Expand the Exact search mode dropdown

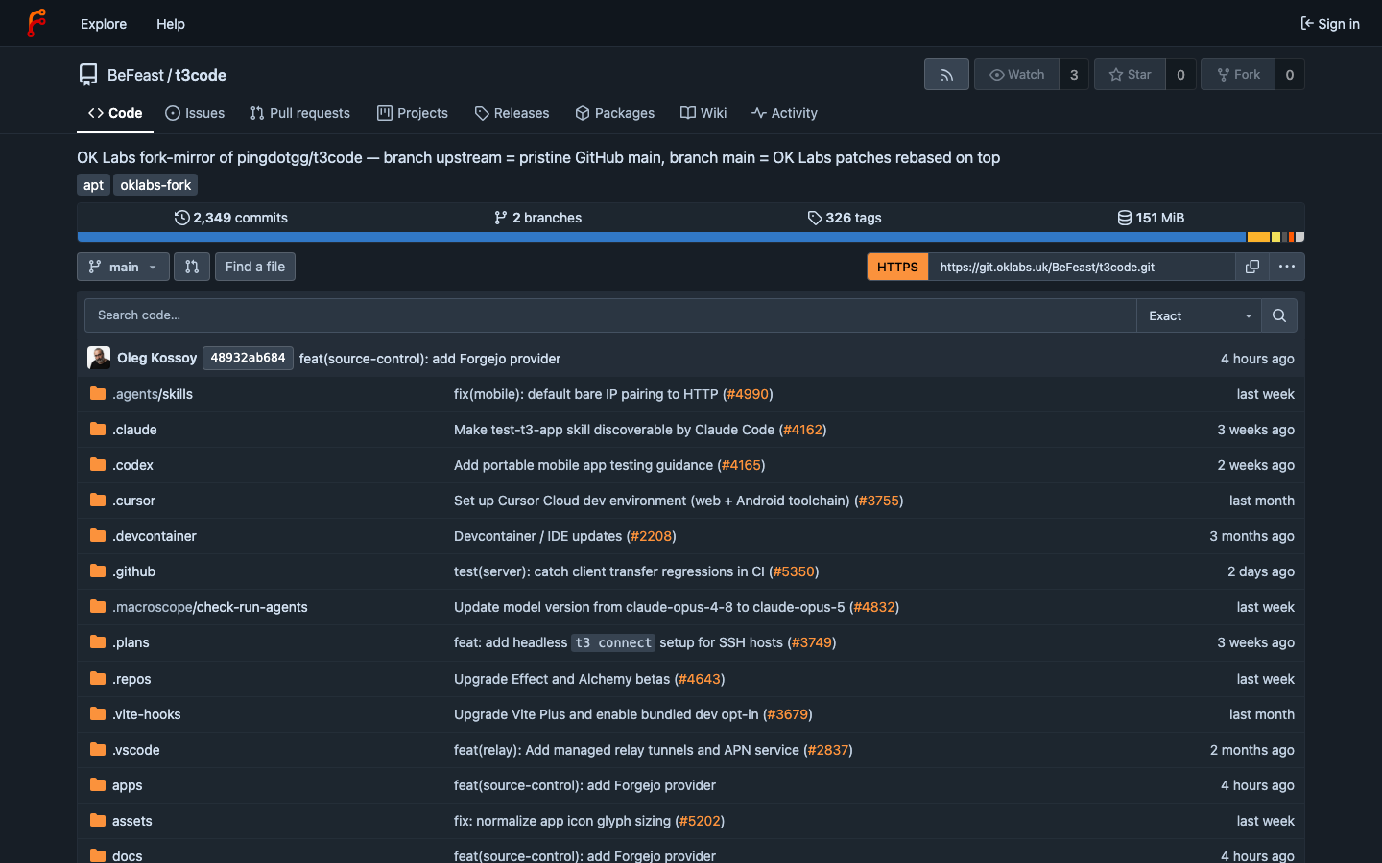tap(1199, 315)
